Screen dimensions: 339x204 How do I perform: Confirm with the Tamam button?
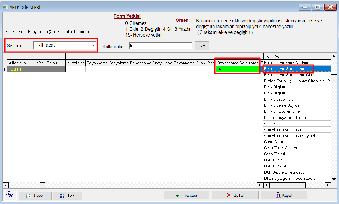[186, 195]
